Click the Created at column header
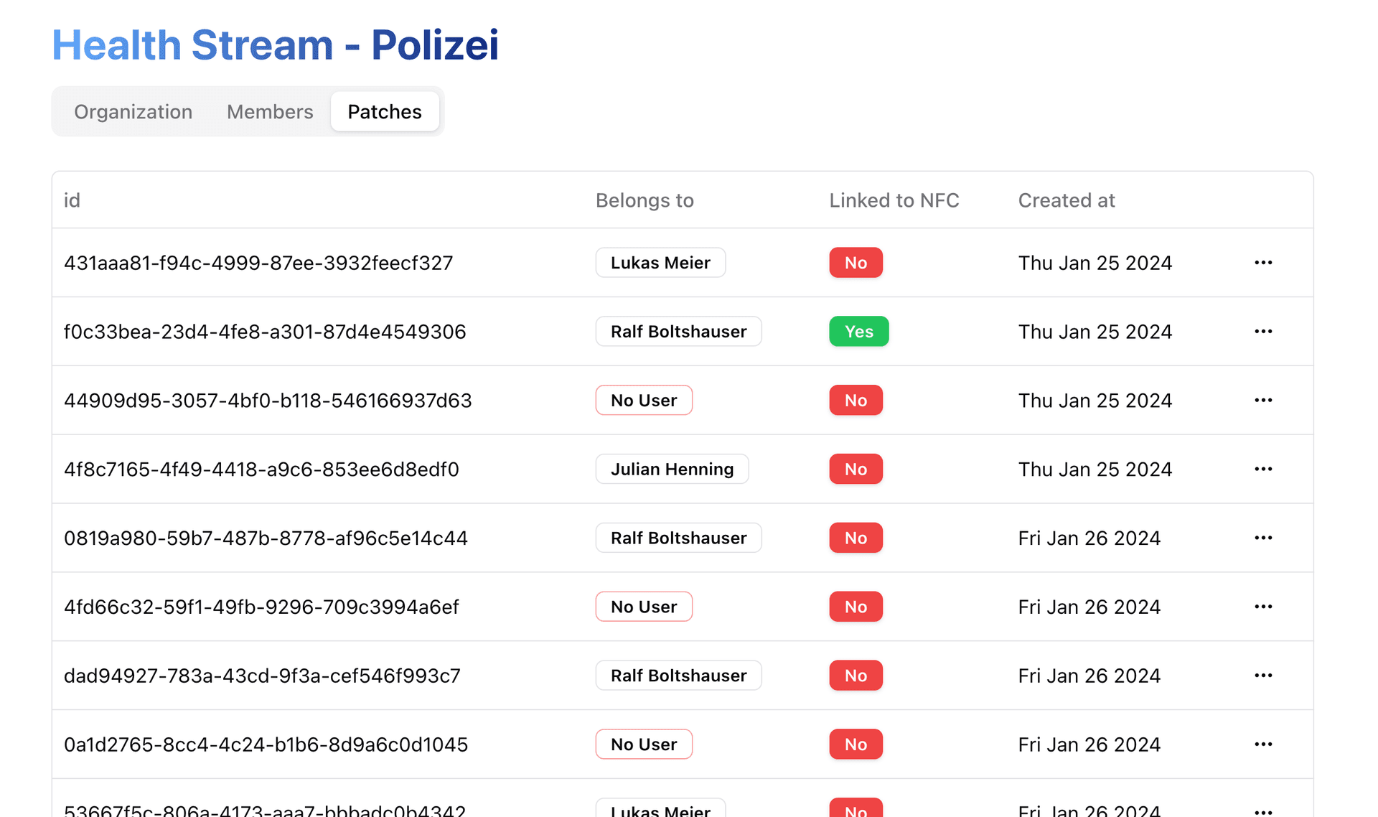The height and width of the screenshot is (817, 1378). 1066,200
